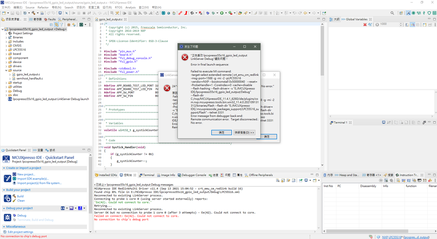Switch to the Peripherals tab

(x=68, y=19)
